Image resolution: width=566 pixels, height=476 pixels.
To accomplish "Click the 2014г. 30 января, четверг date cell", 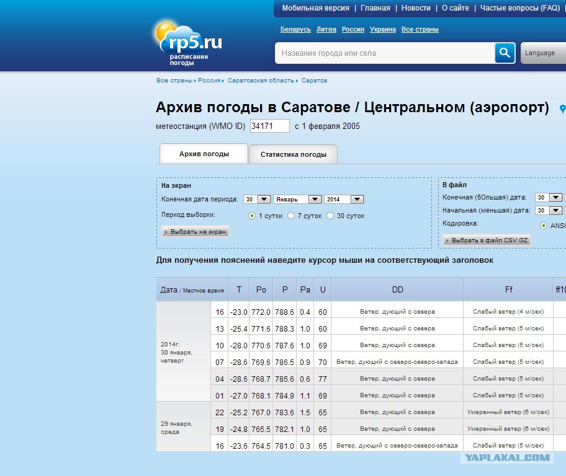I will point(183,352).
